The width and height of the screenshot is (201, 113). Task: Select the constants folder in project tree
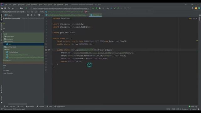click(x=9, y=39)
